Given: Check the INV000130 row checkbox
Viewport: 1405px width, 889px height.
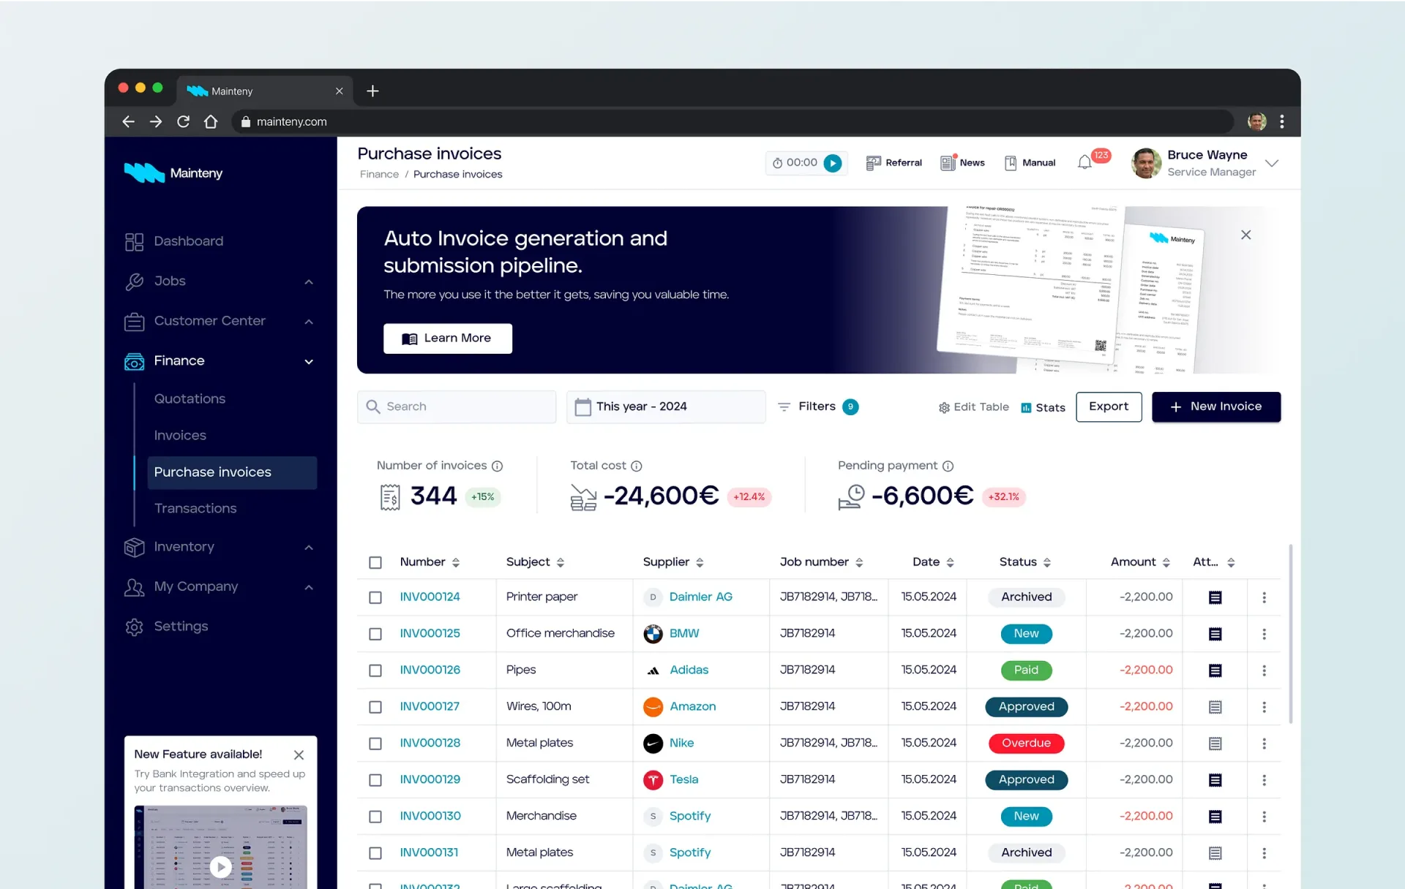Looking at the screenshot, I should click(375, 817).
